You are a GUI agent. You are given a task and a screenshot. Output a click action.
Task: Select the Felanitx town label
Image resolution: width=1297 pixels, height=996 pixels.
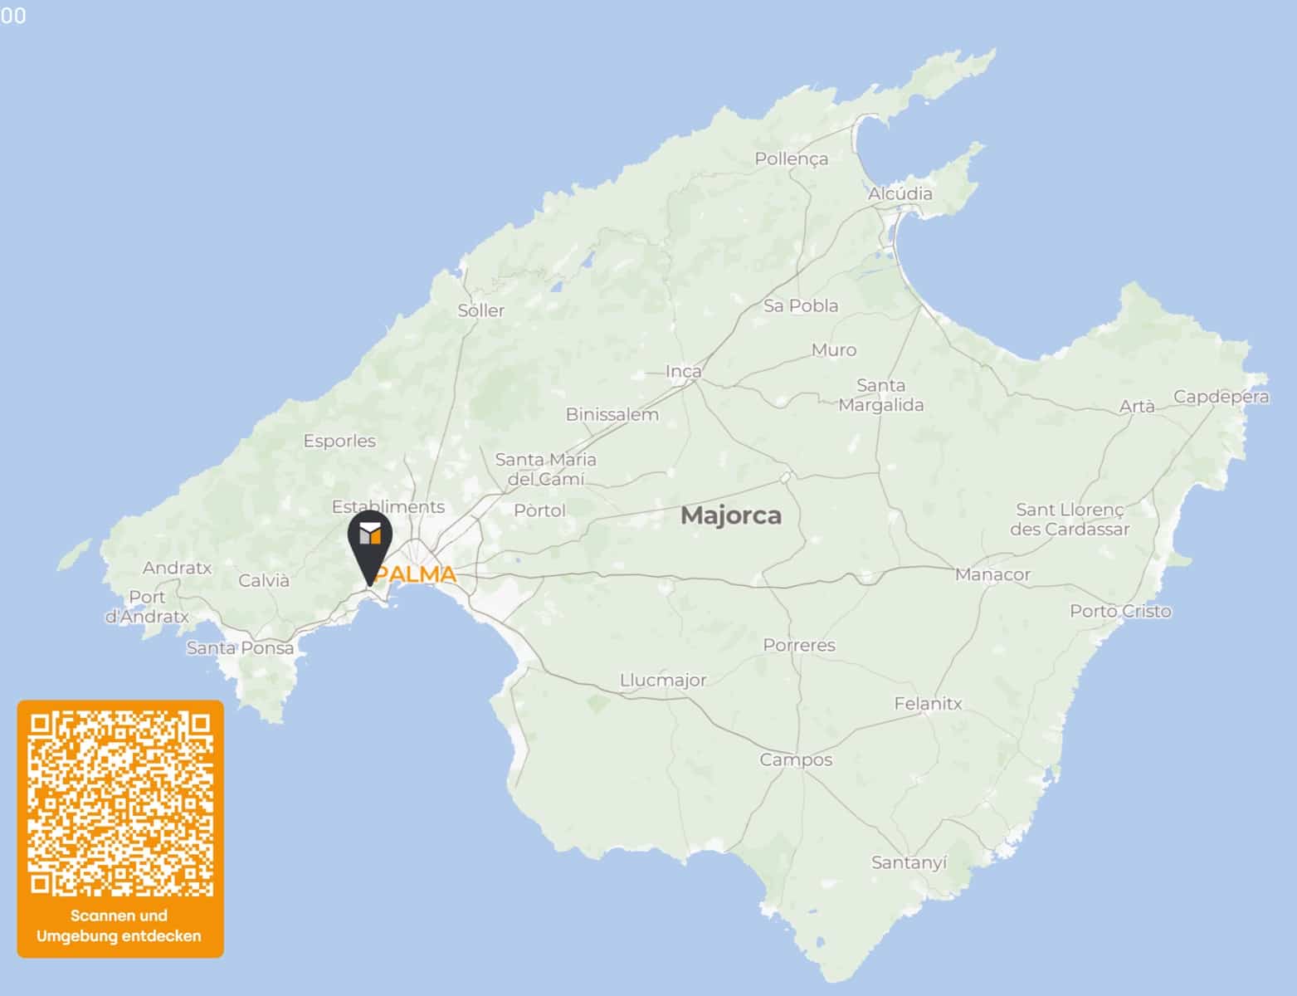pyautogui.click(x=928, y=704)
